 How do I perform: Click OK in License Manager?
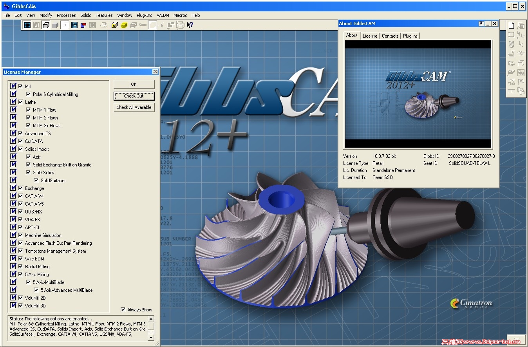tap(134, 84)
